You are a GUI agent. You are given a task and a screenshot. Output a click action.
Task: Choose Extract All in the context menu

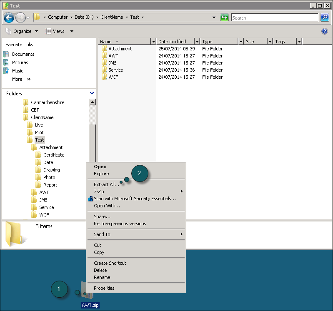coord(136,184)
